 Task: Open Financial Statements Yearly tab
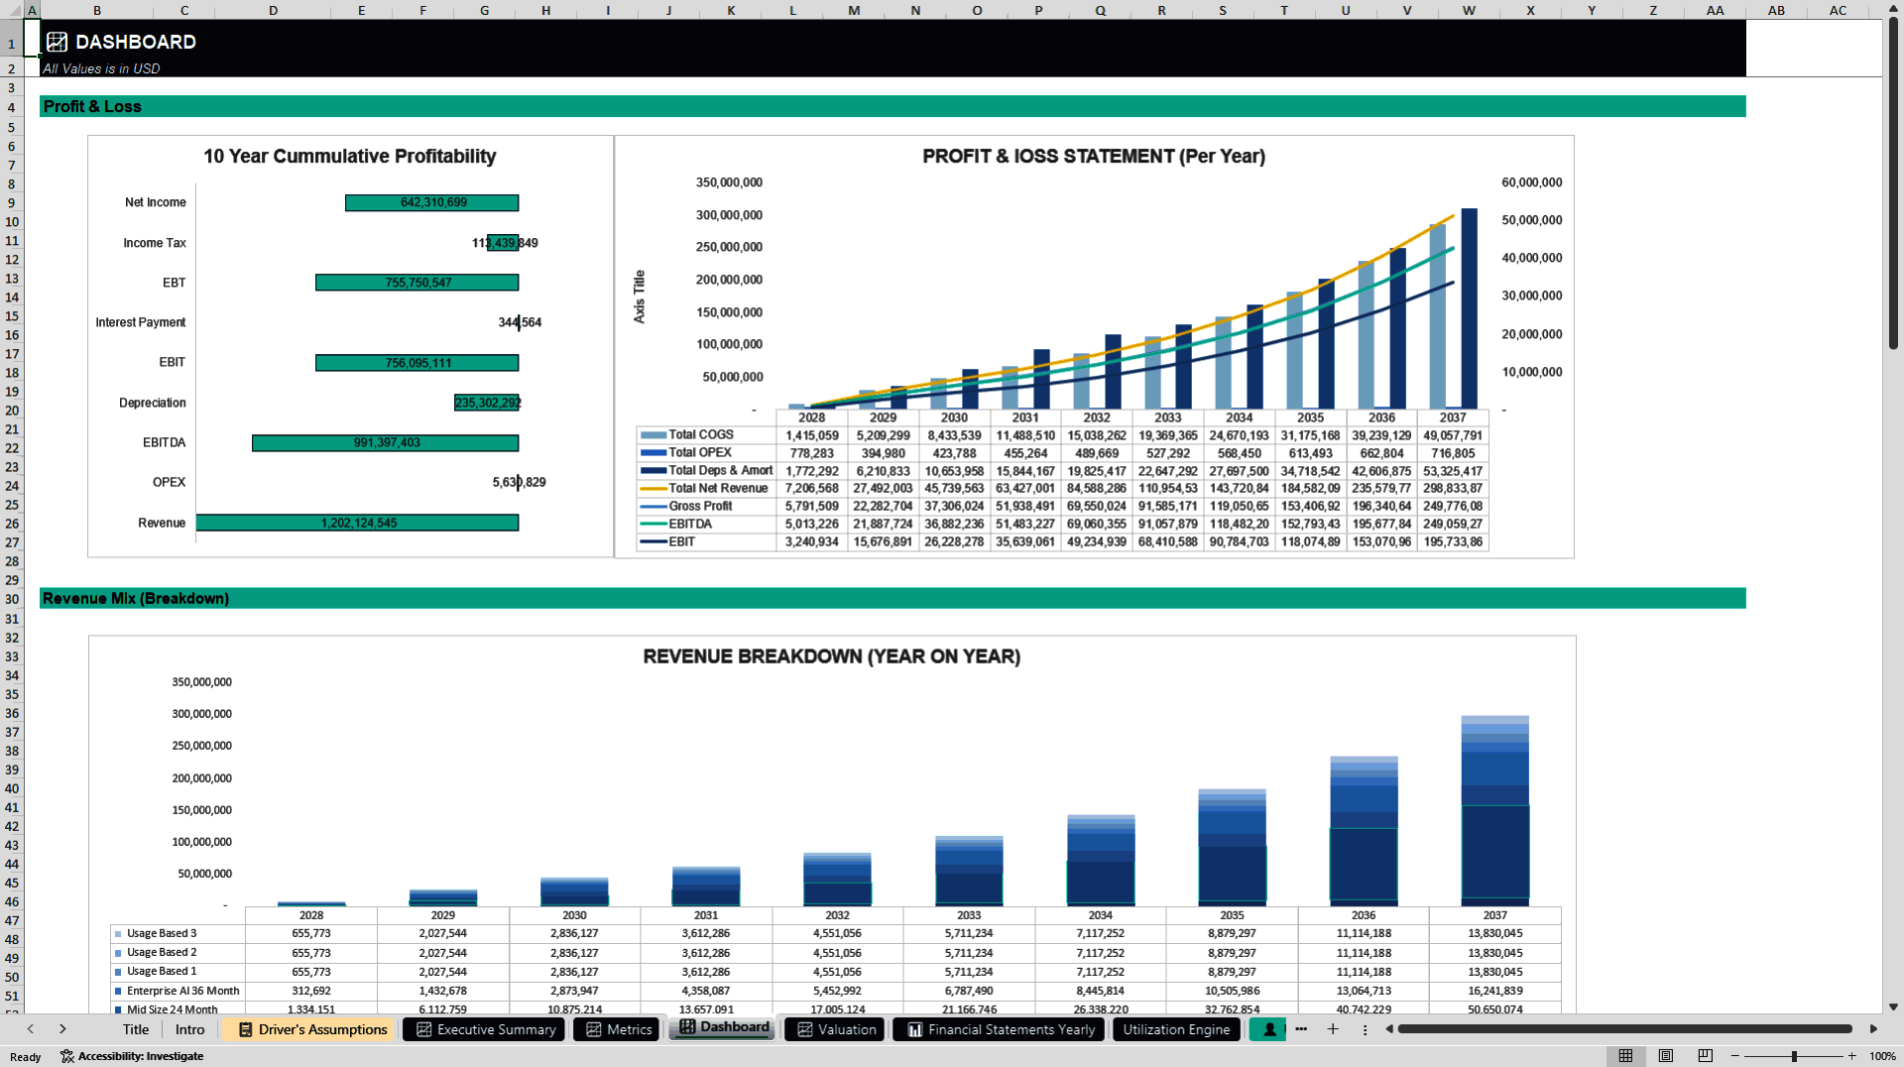click(x=1000, y=1029)
